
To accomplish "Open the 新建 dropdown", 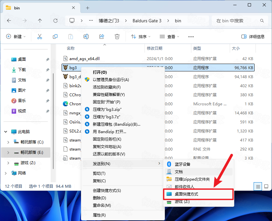I will click(x=16, y=37).
